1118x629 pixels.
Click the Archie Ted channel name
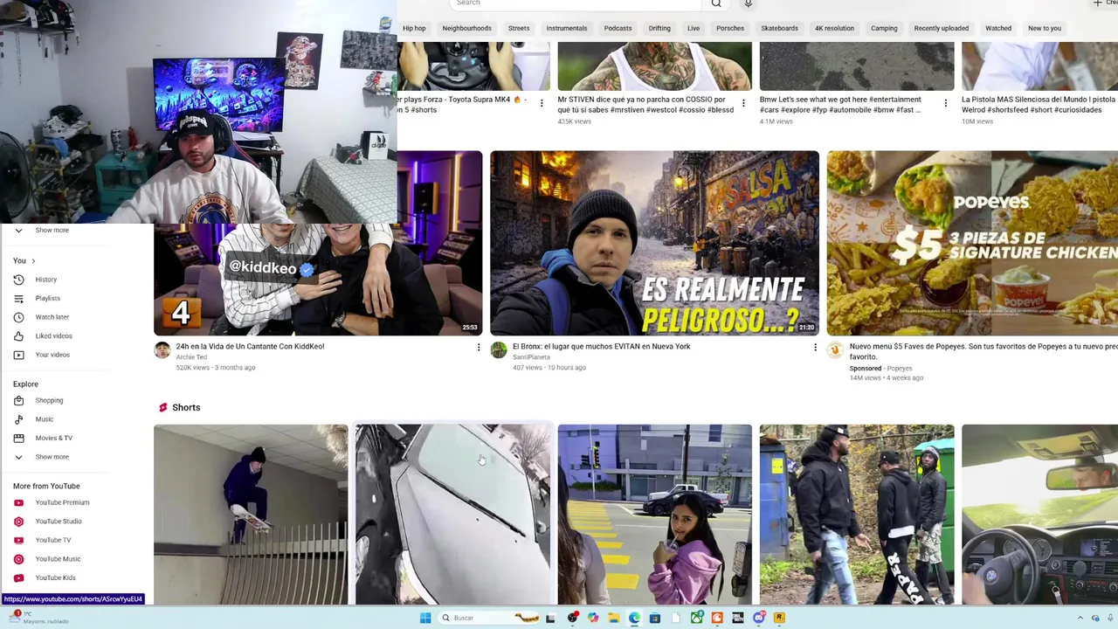(x=191, y=357)
